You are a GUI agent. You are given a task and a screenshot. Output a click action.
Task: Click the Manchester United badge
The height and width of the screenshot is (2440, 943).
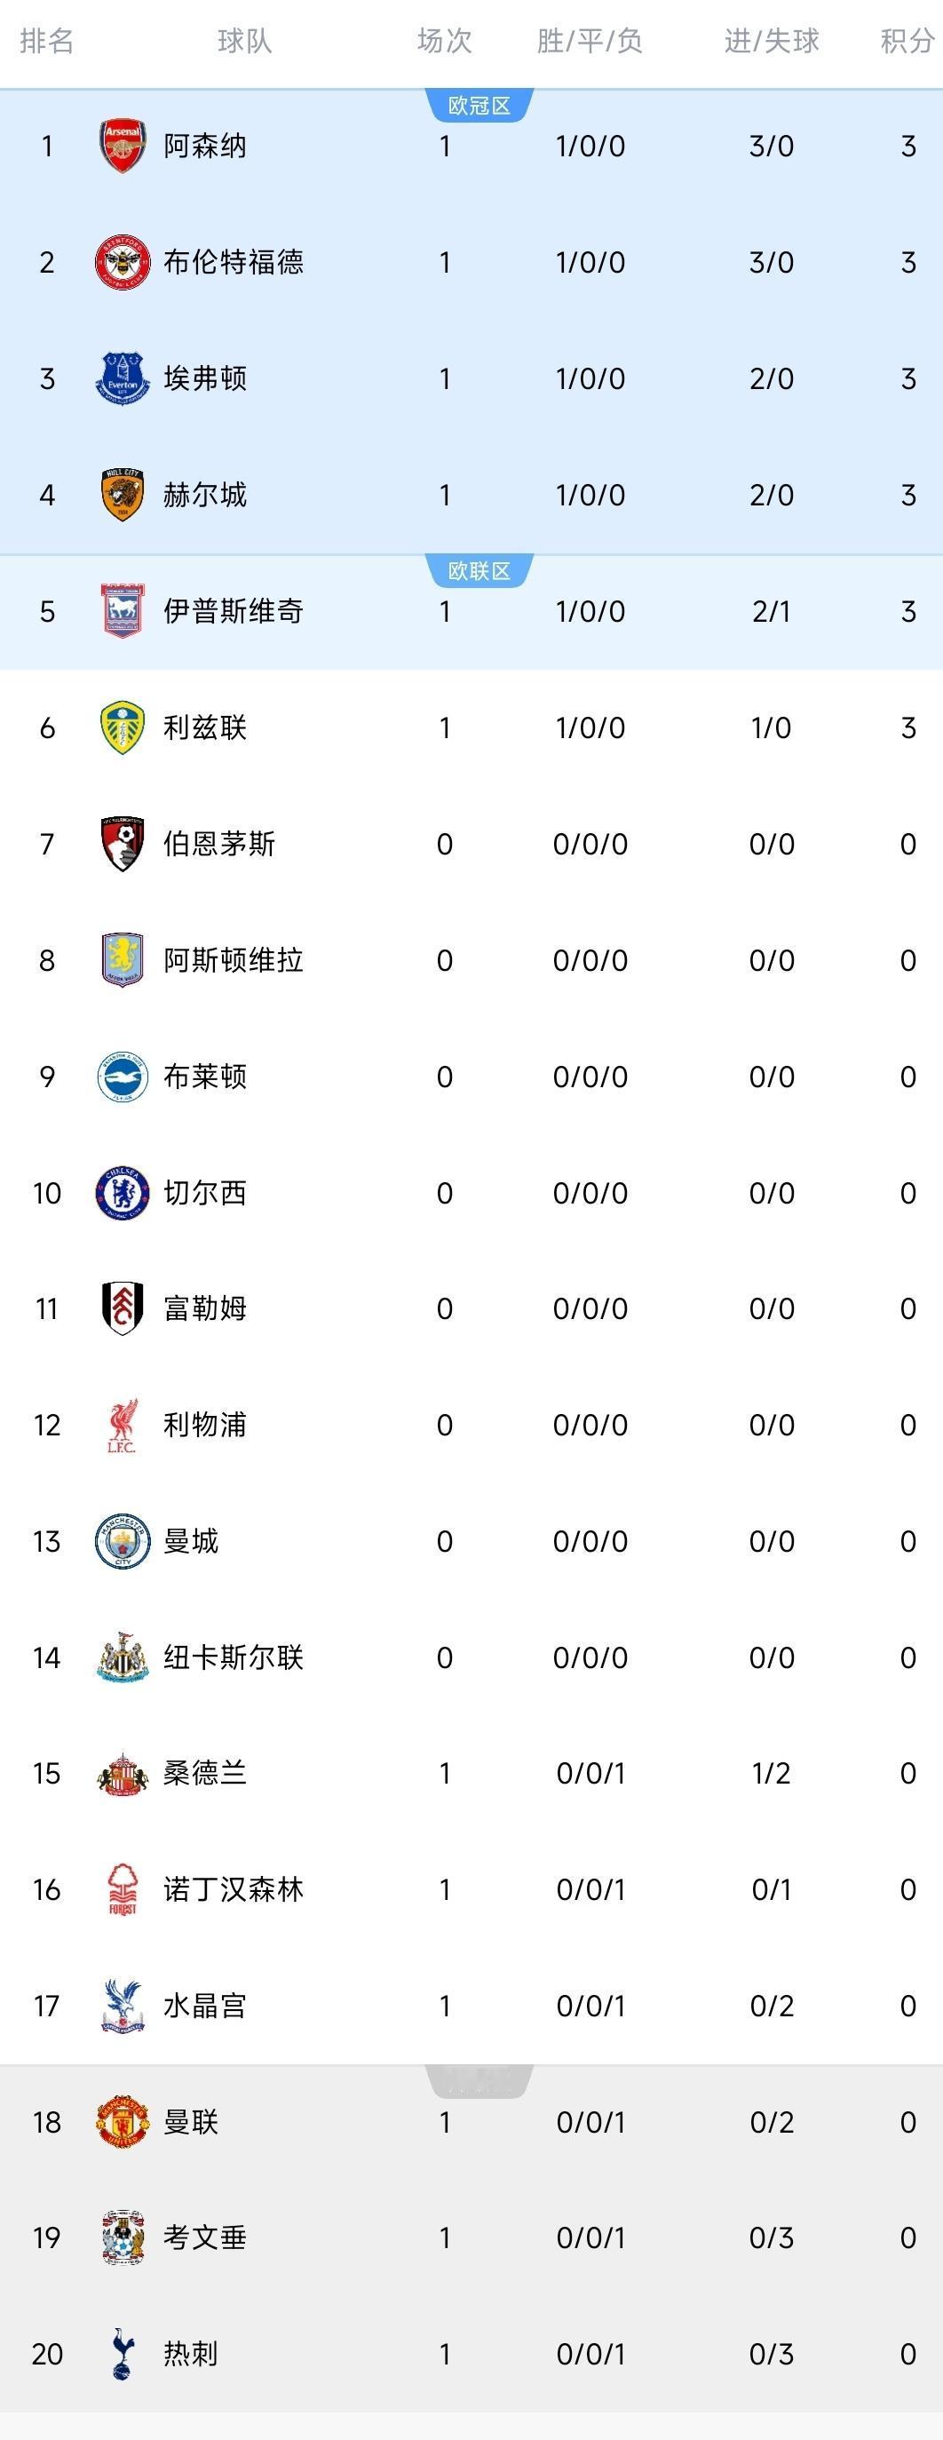(123, 2123)
